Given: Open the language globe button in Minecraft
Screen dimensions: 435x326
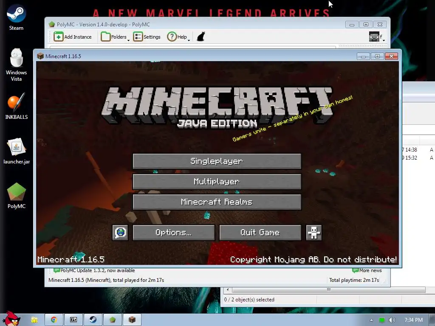Looking at the screenshot, I should click(x=120, y=232).
